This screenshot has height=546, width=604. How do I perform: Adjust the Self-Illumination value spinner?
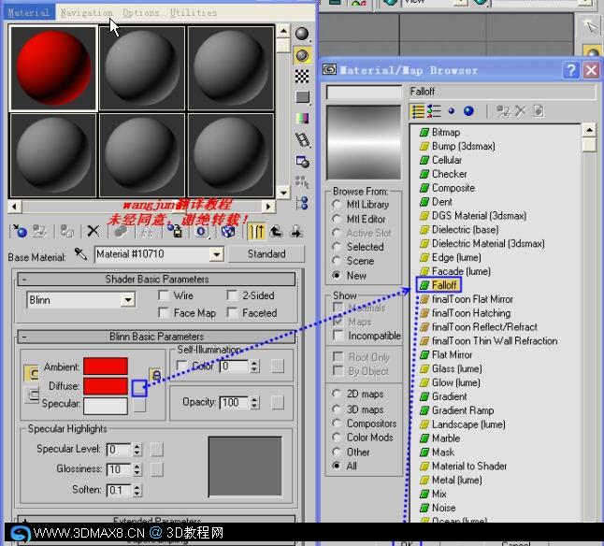tap(254, 366)
